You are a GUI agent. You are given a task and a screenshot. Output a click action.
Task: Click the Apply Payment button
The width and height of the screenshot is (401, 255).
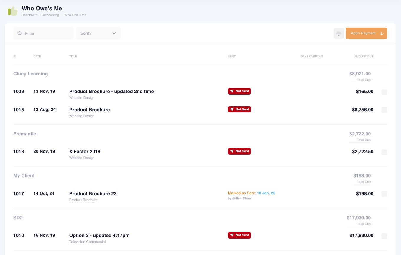[x=363, y=33]
